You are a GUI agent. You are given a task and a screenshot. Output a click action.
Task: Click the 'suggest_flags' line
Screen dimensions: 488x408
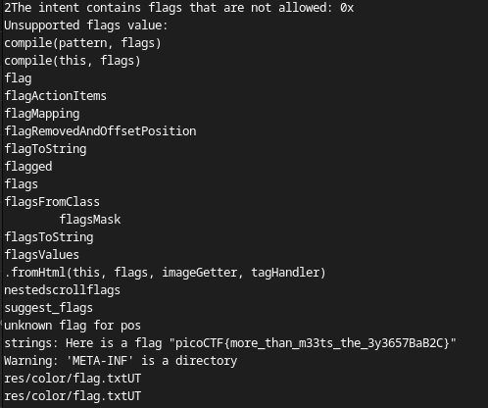pyautogui.click(x=48, y=308)
